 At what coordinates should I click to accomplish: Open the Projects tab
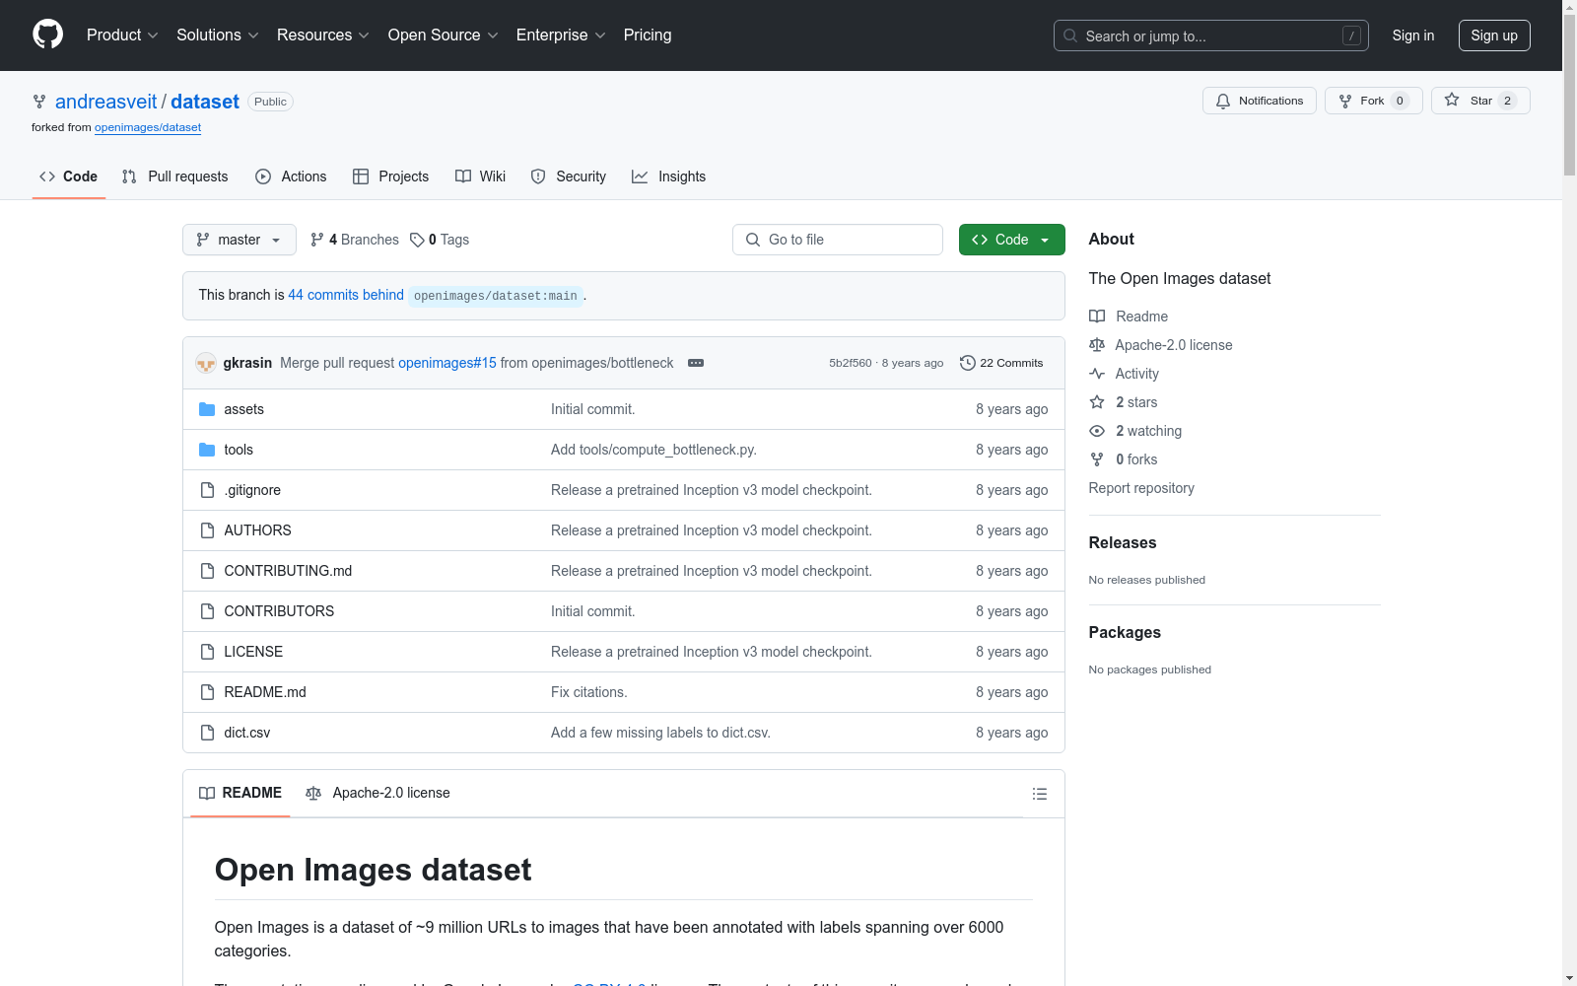coord(390,176)
